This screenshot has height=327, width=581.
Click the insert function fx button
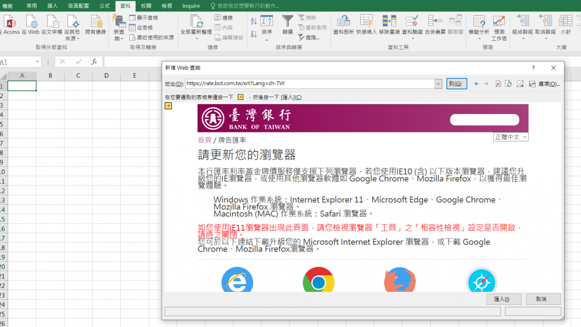pos(94,62)
